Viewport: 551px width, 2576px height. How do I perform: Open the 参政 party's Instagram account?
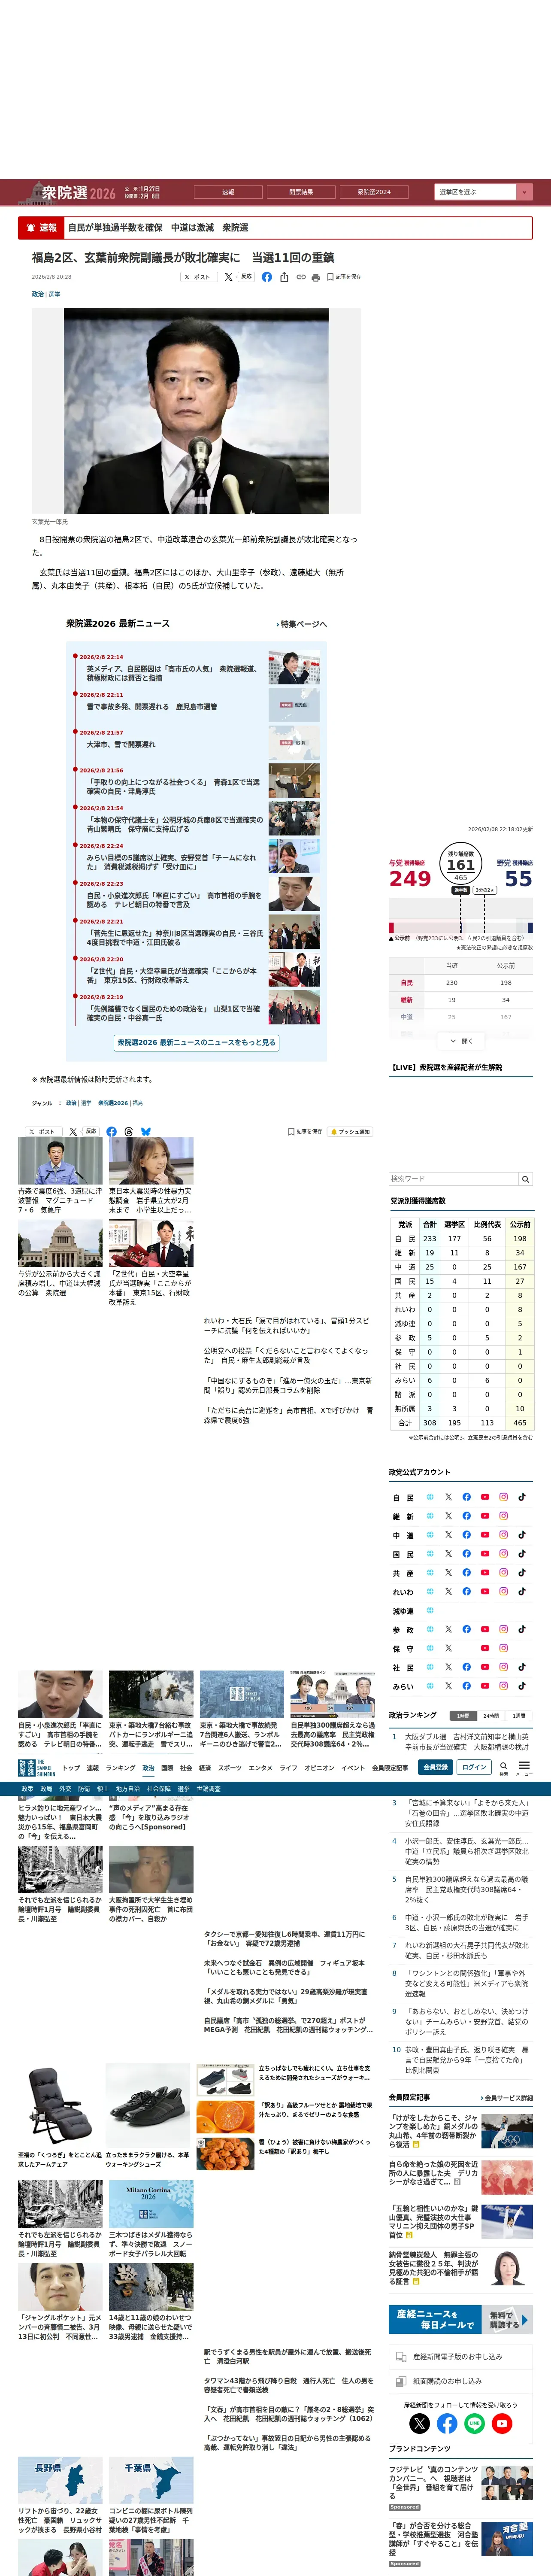(503, 1629)
